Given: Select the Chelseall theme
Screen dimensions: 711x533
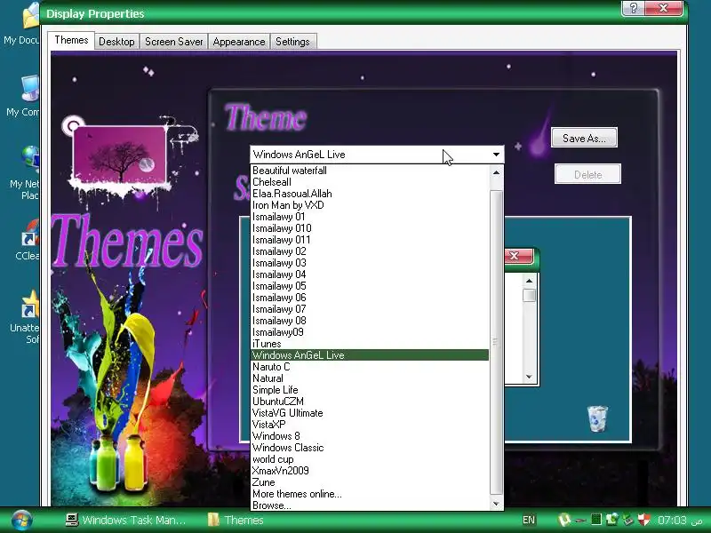Looking at the screenshot, I should click(370, 182).
